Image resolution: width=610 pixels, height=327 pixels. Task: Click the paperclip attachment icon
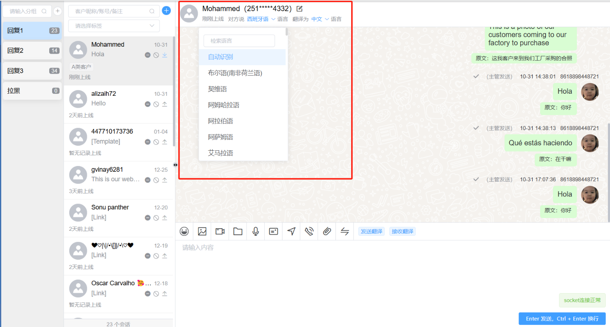click(x=327, y=232)
